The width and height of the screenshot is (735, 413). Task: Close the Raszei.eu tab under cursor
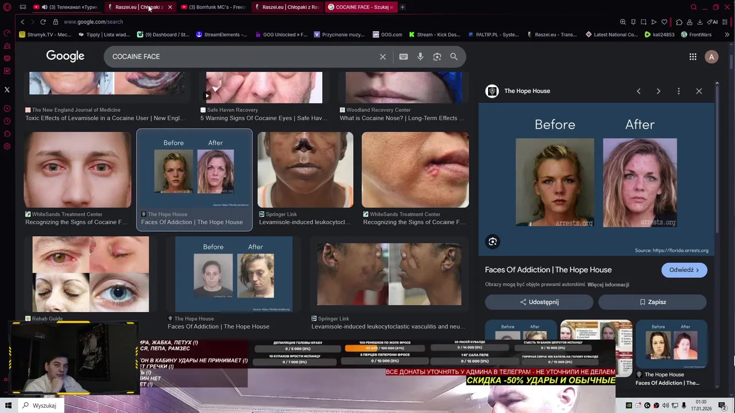170,7
